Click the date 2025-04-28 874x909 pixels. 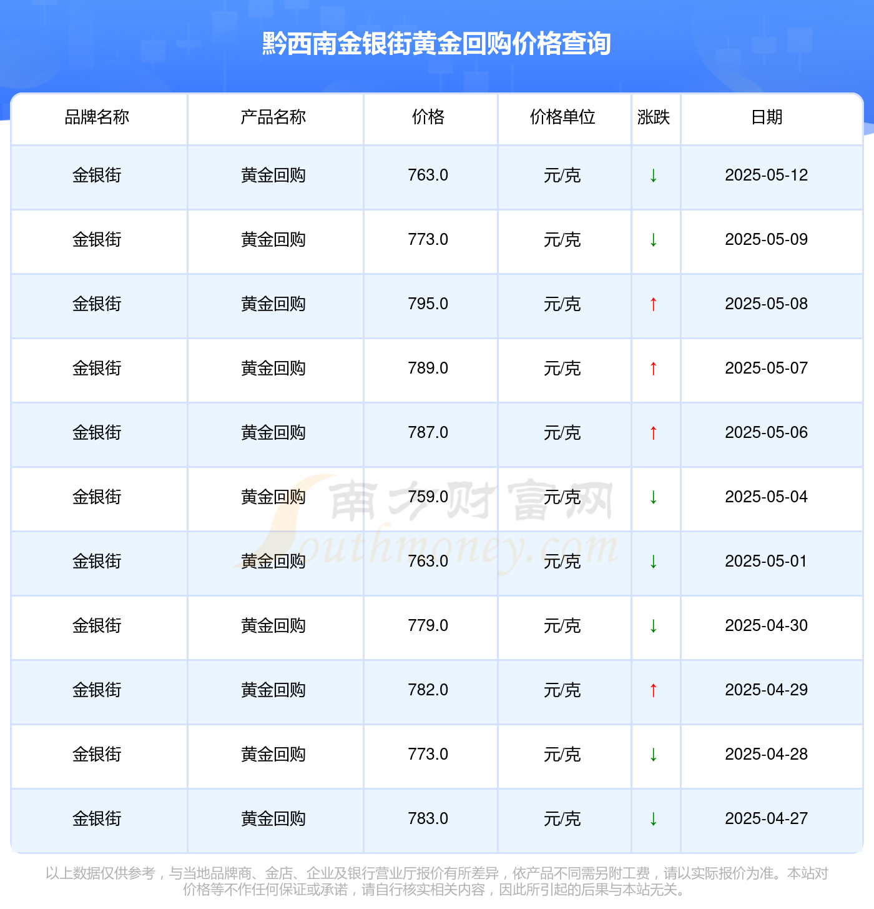pos(767,755)
